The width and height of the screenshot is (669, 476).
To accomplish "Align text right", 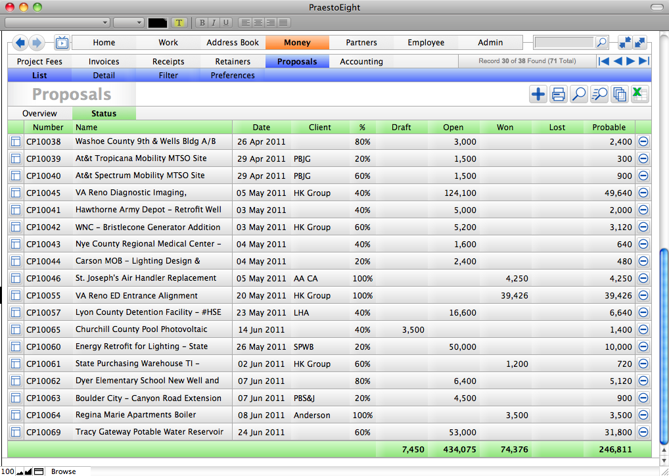I will point(271,22).
